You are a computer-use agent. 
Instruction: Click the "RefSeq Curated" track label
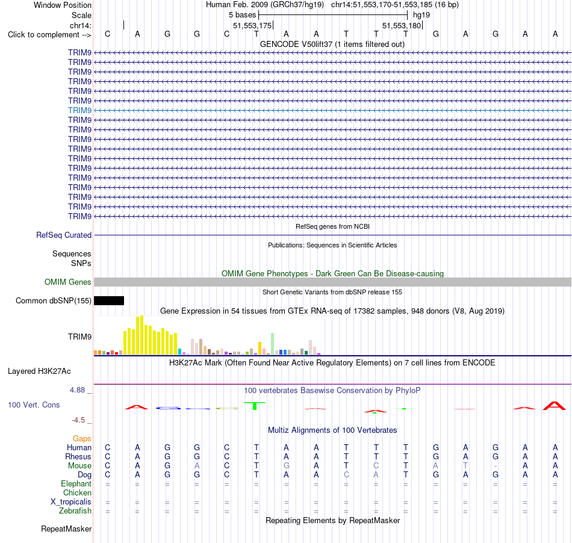tap(64, 235)
